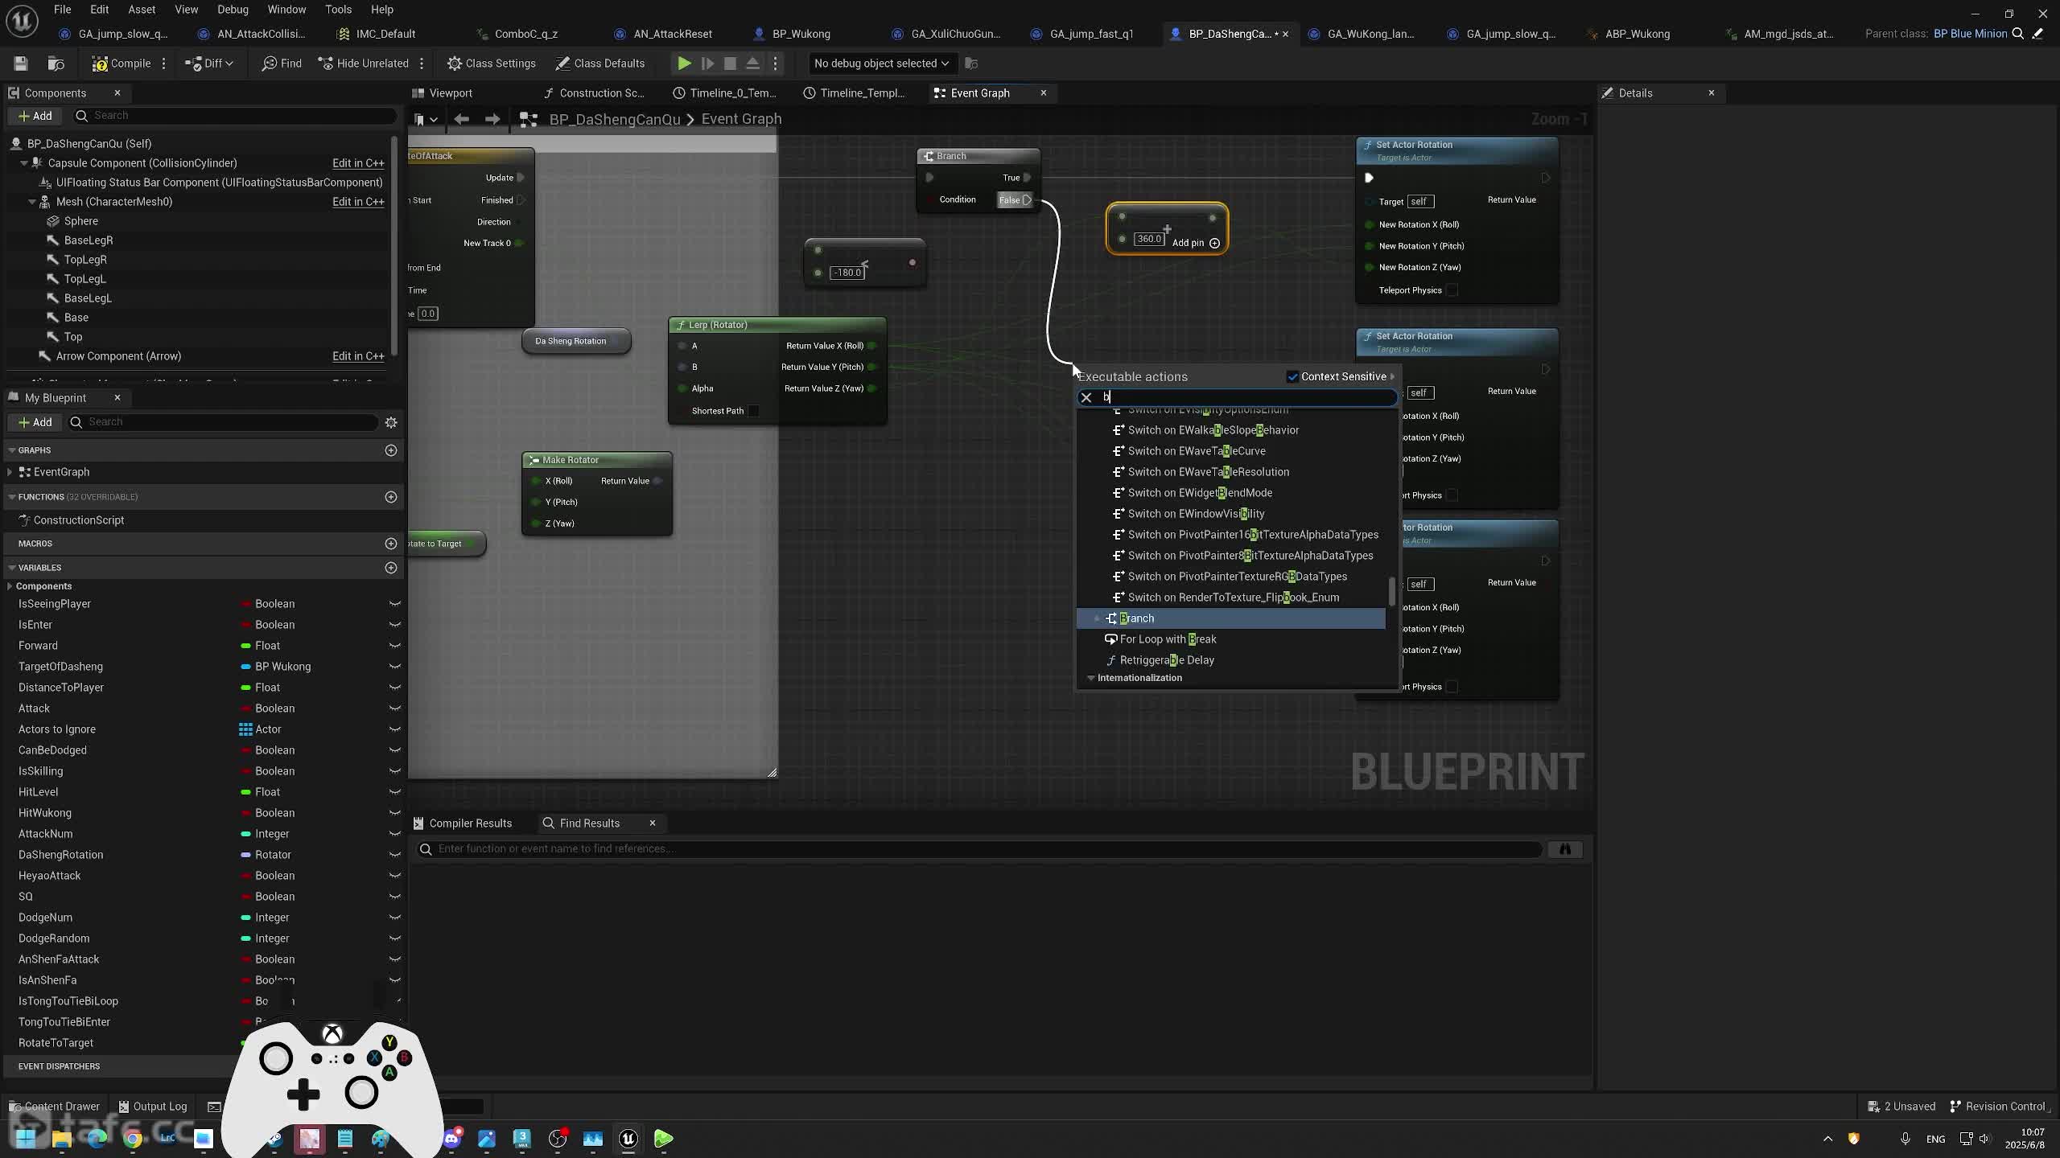Toggle Teleport Physics on first Set Actor Rotation
The width and height of the screenshot is (2060, 1158).
(x=1452, y=290)
